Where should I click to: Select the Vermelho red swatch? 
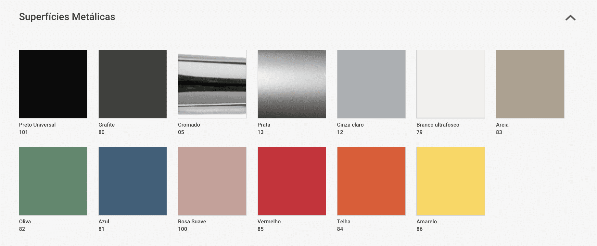pos(292,181)
